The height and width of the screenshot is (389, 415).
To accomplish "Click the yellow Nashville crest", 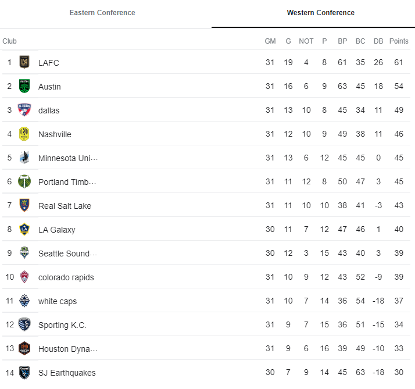I will pos(24,134).
